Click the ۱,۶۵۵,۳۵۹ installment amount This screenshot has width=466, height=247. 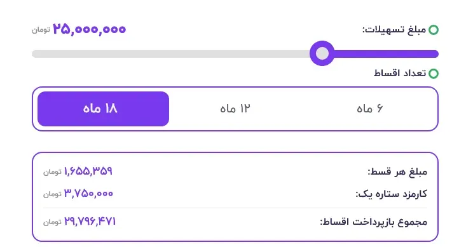click(x=88, y=171)
